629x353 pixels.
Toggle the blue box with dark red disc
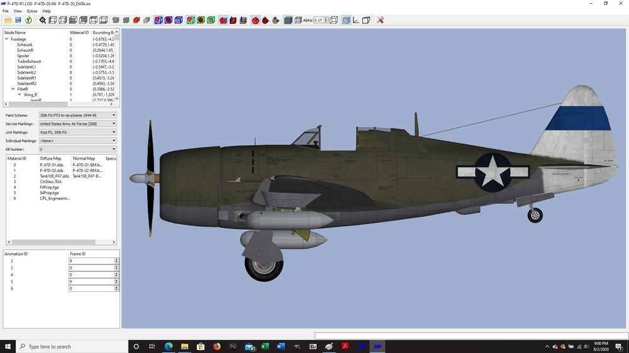[169, 20]
